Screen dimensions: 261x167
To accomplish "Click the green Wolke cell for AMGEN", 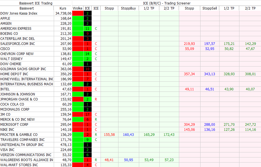I will (78, 24).
